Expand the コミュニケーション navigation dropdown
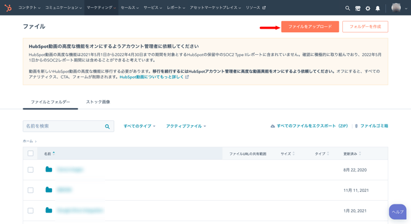Screen dimensions: 411x224 [x=63, y=8]
